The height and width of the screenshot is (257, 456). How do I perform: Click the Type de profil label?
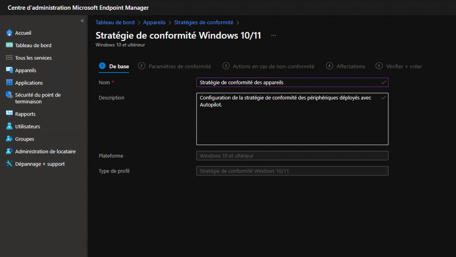114,171
